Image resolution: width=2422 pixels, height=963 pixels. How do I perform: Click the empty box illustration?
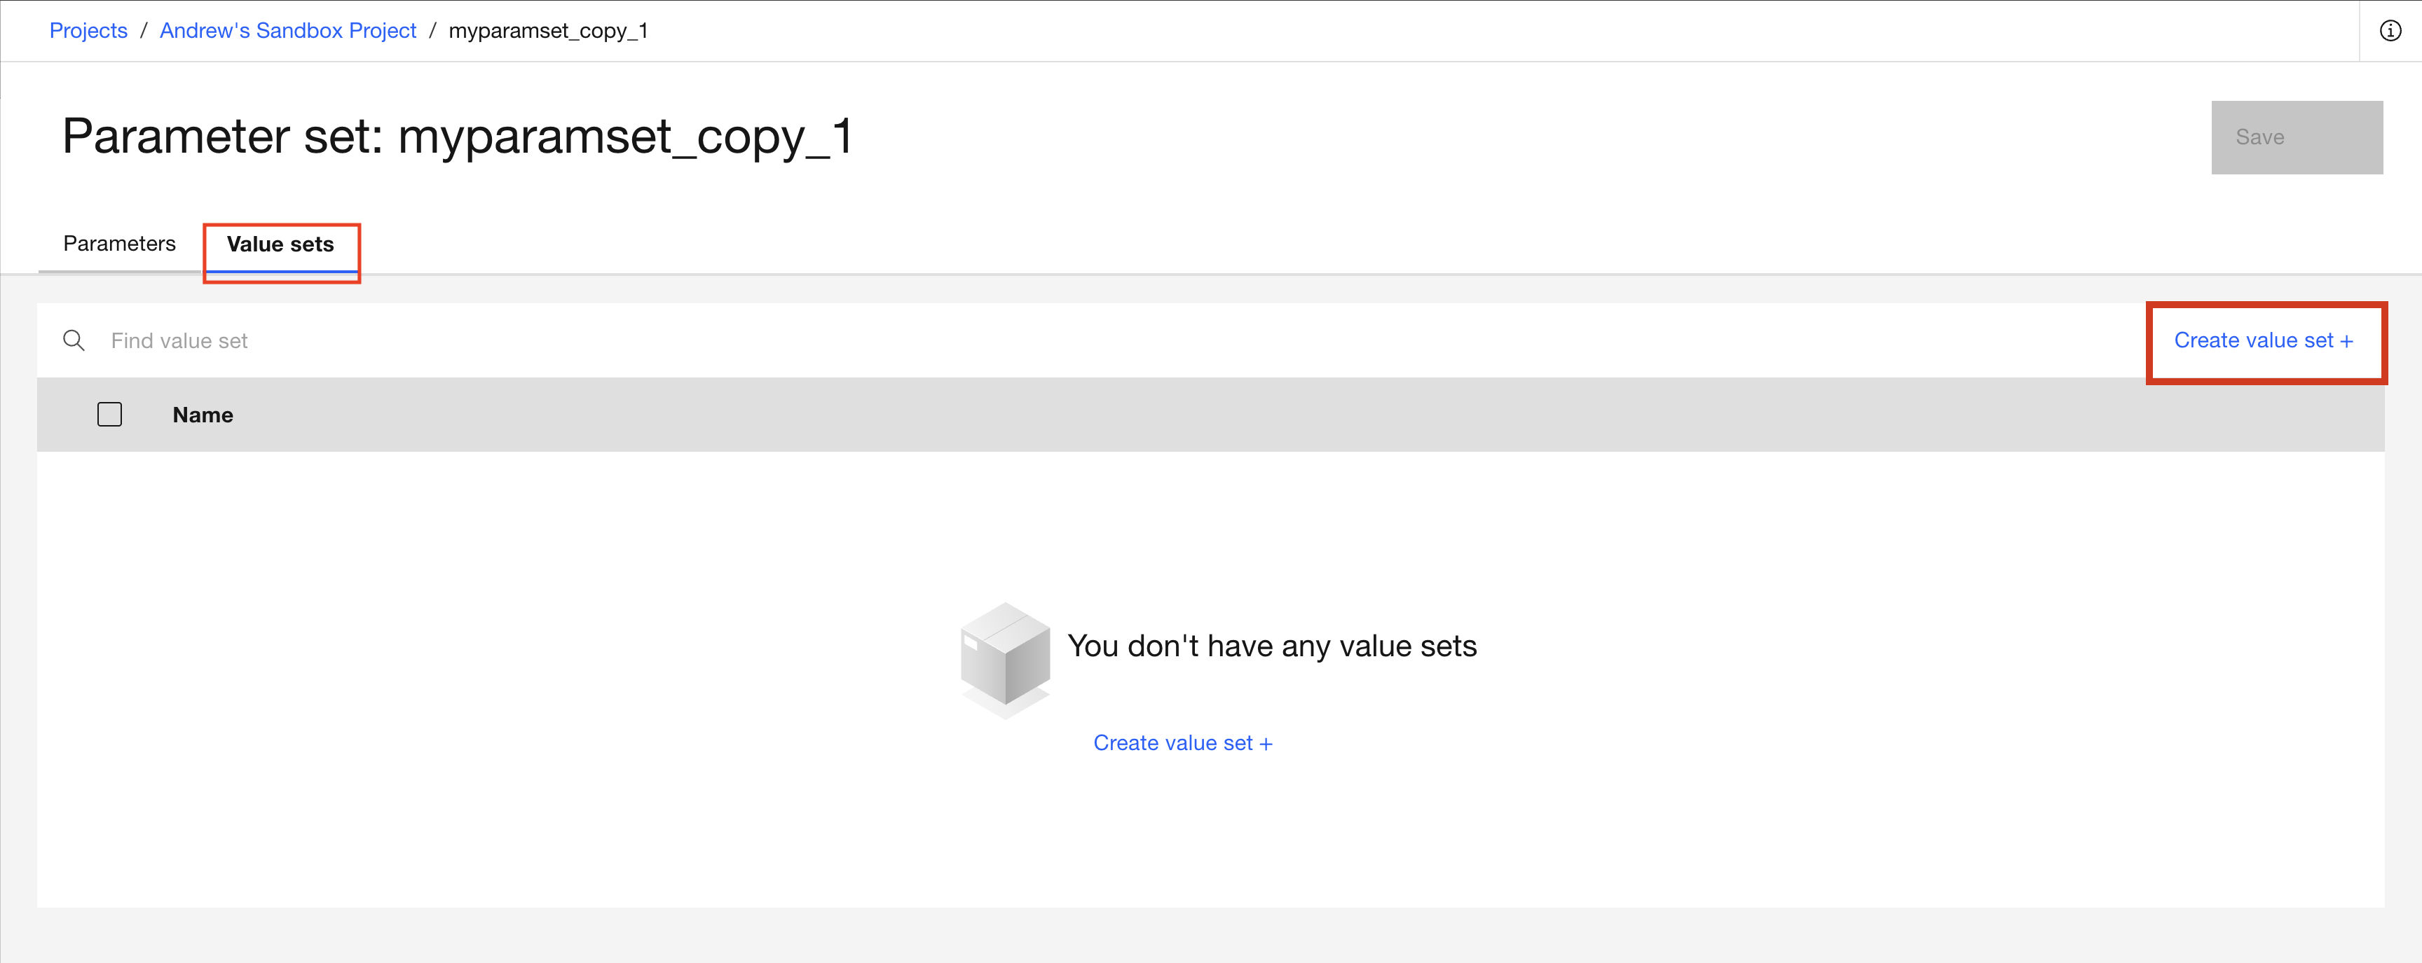pyautogui.click(x=1004, y=658)
